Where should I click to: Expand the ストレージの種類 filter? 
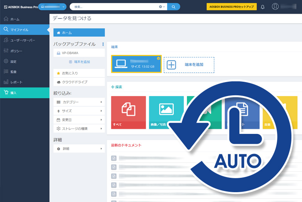(79, 129)
